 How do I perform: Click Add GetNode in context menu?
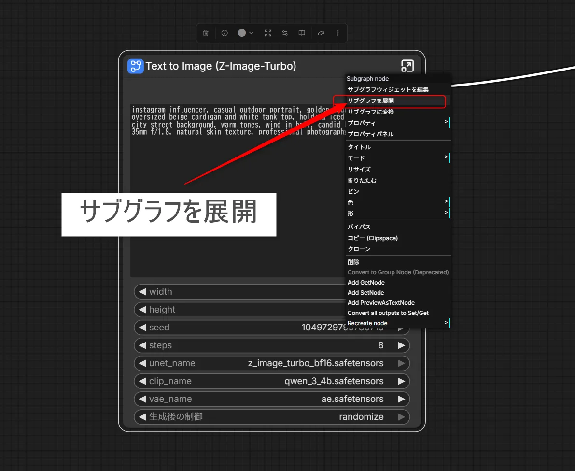[398, 283]
